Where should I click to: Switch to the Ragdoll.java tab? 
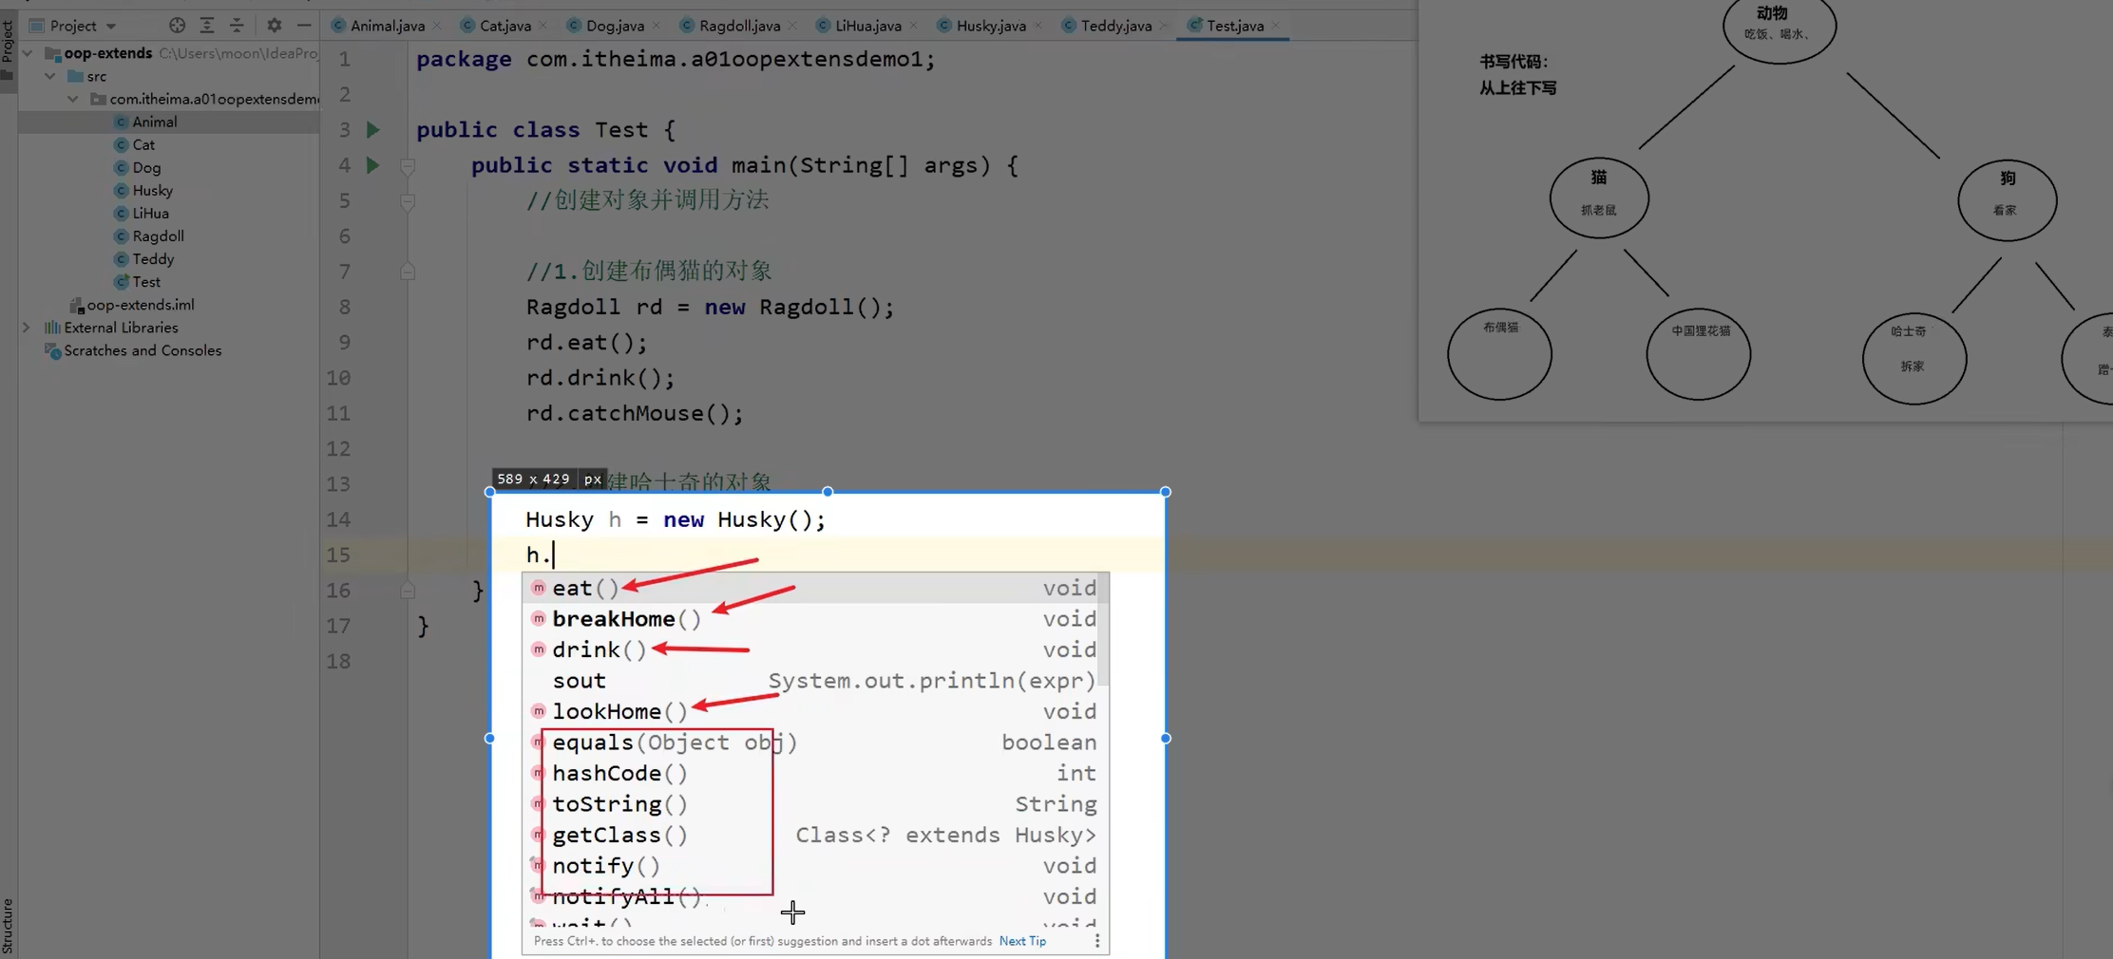[741, 26]
